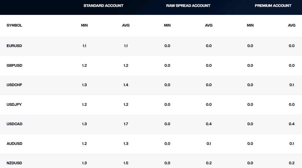Open the NZDUSD symbol
The width and height of the screenshot is (302, 168).
click(14, 163)
